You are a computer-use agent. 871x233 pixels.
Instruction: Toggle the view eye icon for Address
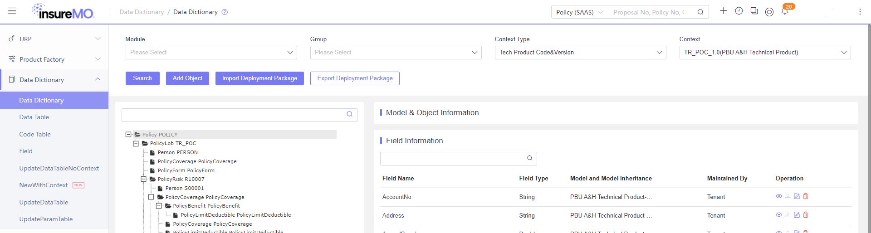point(779,215)
